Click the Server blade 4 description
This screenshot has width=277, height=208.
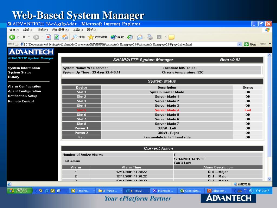[167, 110]
